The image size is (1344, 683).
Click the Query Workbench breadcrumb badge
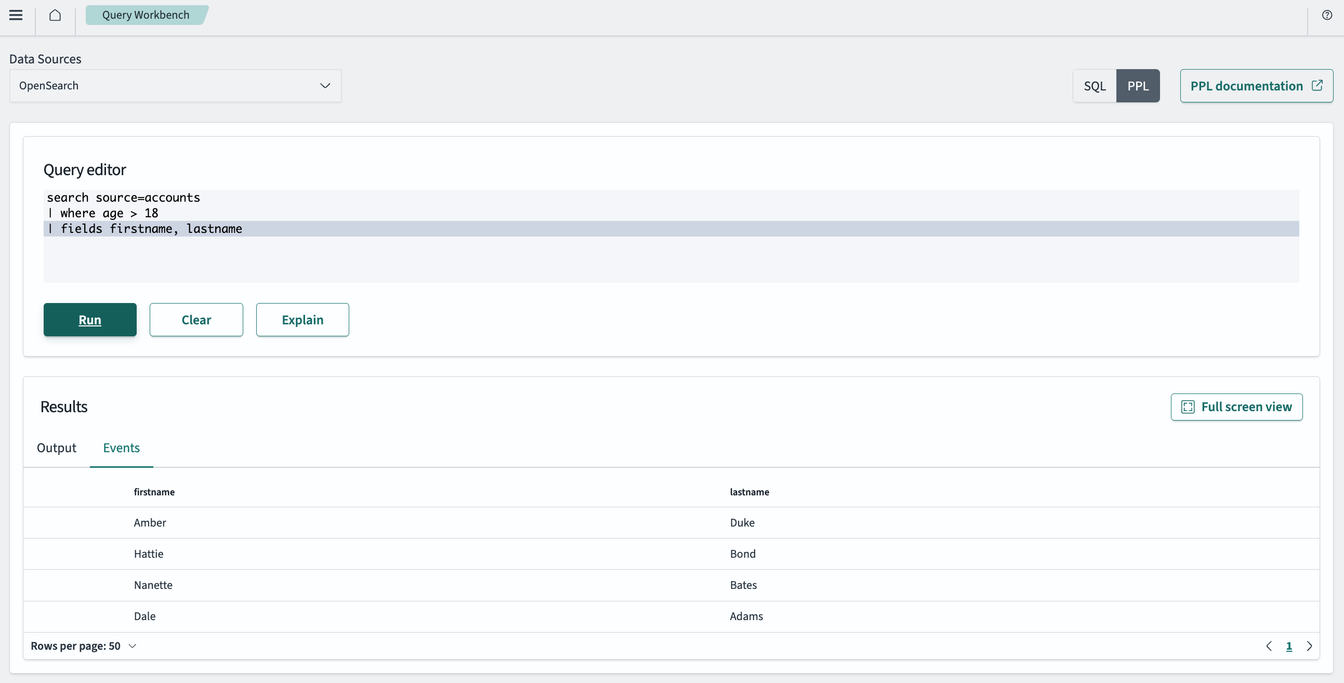pos(146,15)
